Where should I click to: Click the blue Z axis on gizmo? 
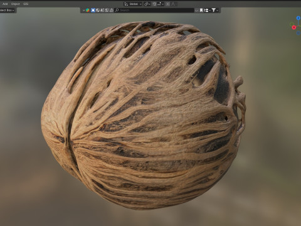(x=298, y=18)
